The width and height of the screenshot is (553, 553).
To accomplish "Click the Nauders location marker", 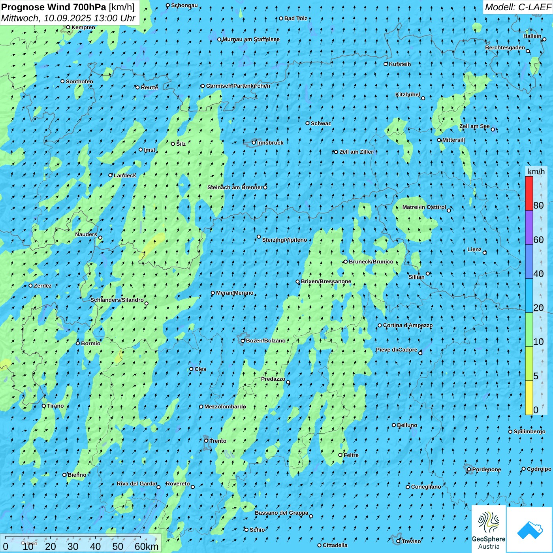I will tap(100, 238).
